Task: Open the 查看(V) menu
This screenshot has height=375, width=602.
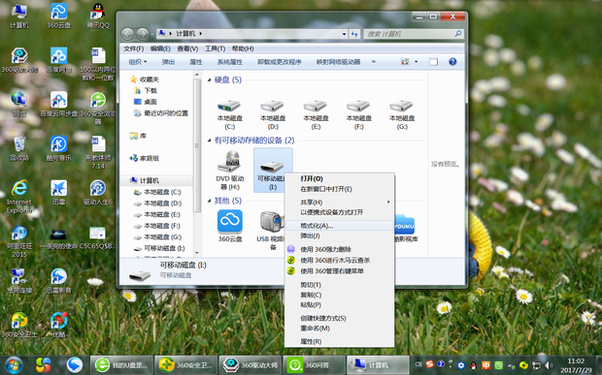Action: [187, 48]
